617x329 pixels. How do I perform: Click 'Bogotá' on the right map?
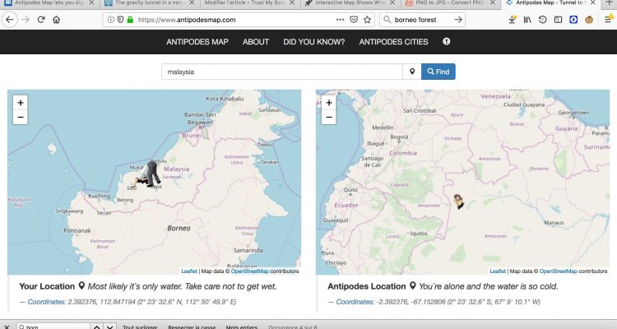coord(399,137)
